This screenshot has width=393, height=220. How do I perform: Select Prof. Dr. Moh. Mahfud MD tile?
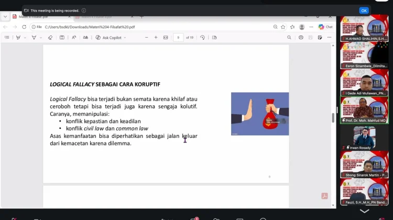pos(364,110)
